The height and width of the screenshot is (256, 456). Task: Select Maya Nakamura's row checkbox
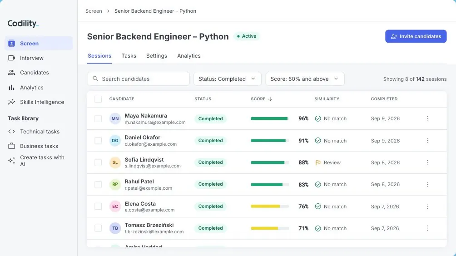point(98,118)
